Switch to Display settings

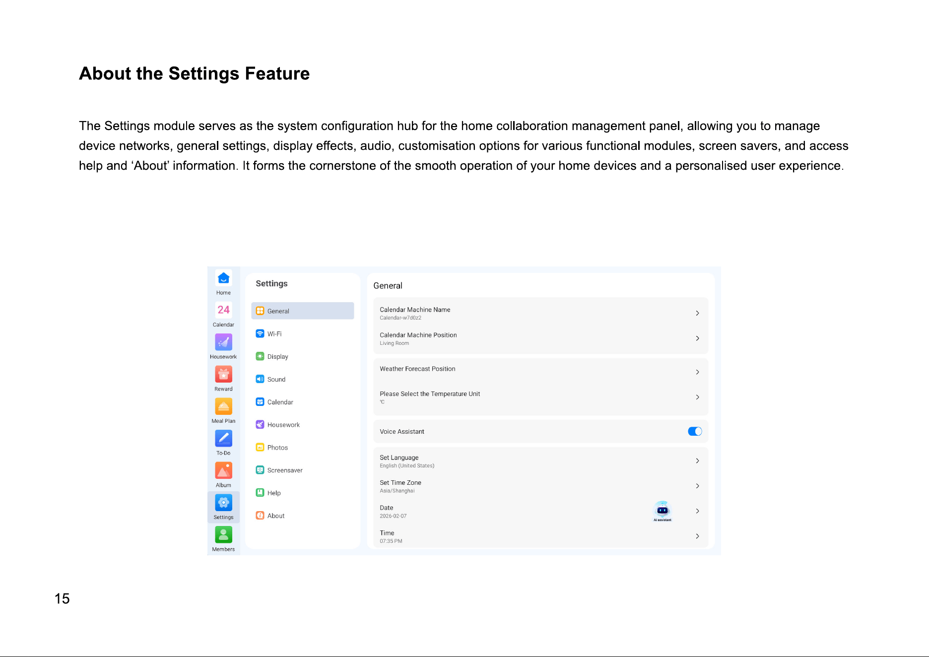pyautogui.click(x=303, y=356)
